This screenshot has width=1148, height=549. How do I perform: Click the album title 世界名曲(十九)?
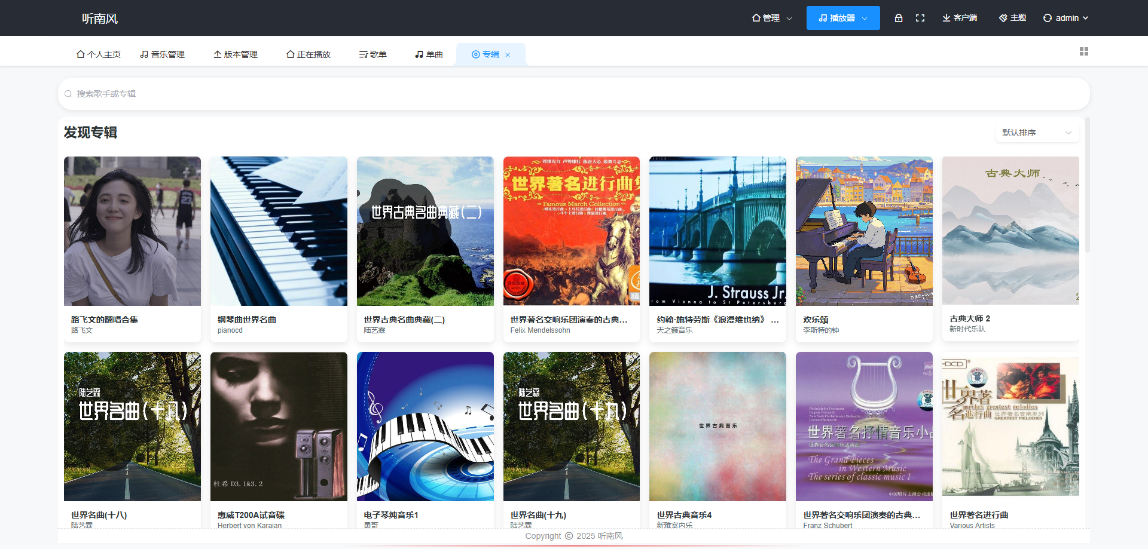[x=538, y=515]
